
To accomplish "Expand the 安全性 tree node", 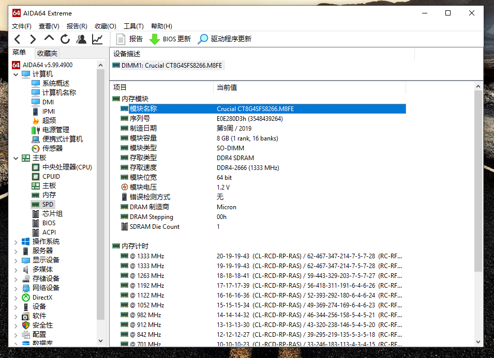I will pos(16,325).
